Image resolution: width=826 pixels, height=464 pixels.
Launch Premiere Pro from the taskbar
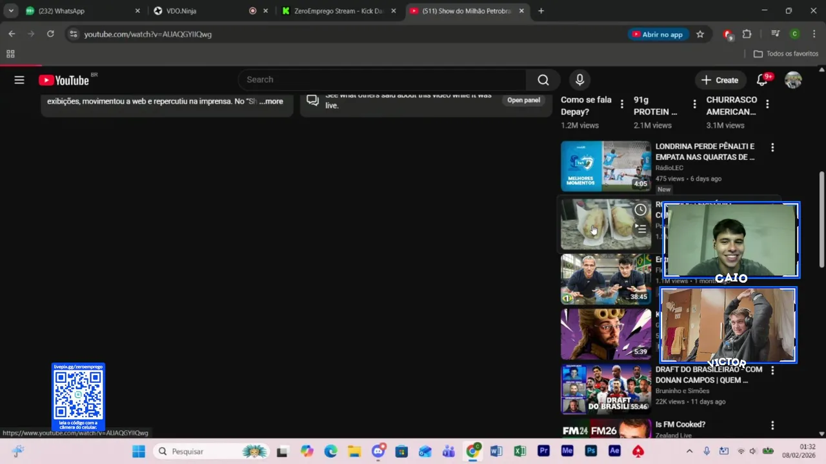pos(543,451)
